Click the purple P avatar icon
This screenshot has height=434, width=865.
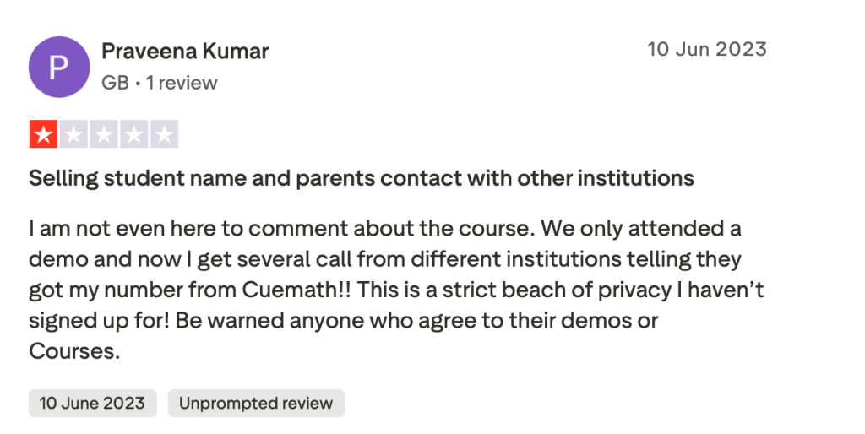[x=59, y=67]
